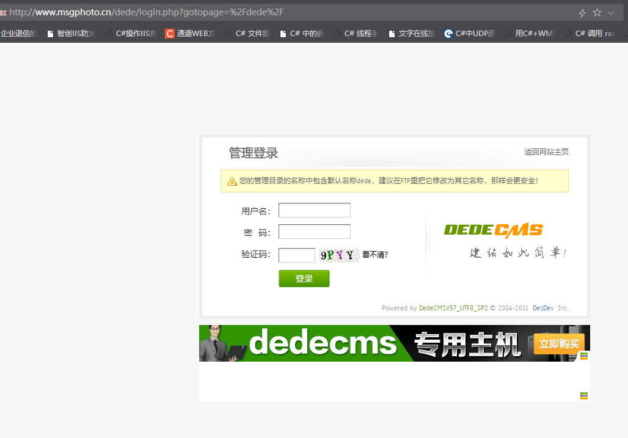The height and width of the screenshot is (438, 628).
Task: Open the 文字在线 bookmark
Action: [x=412, y=34]
